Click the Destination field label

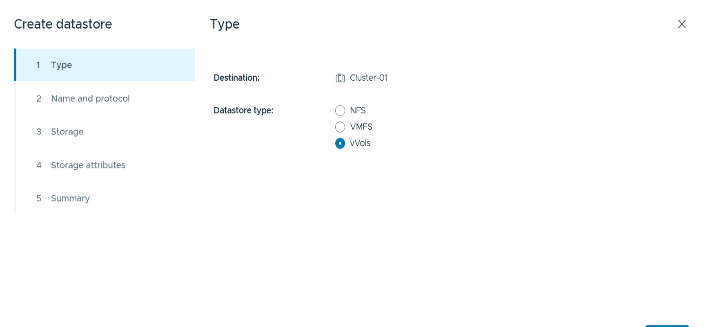236,78
